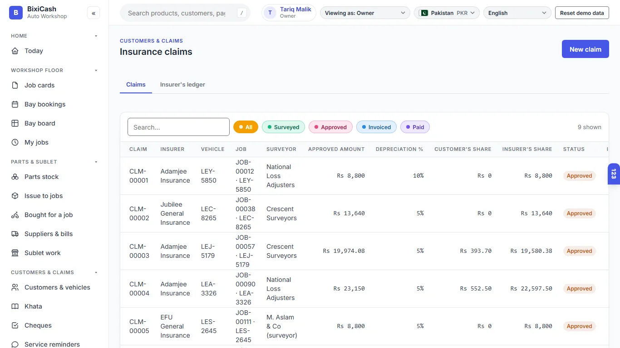Open the Viewing as: Owner dropdown

point(365,13)
